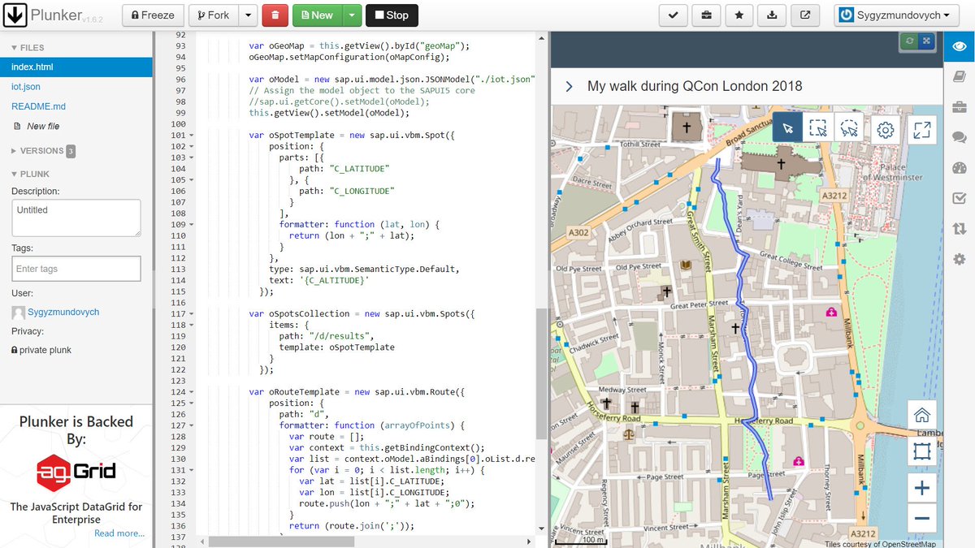Delete the plunk with red trash button
The width and height of the screenshot is (975, 548).
[275, 15]
